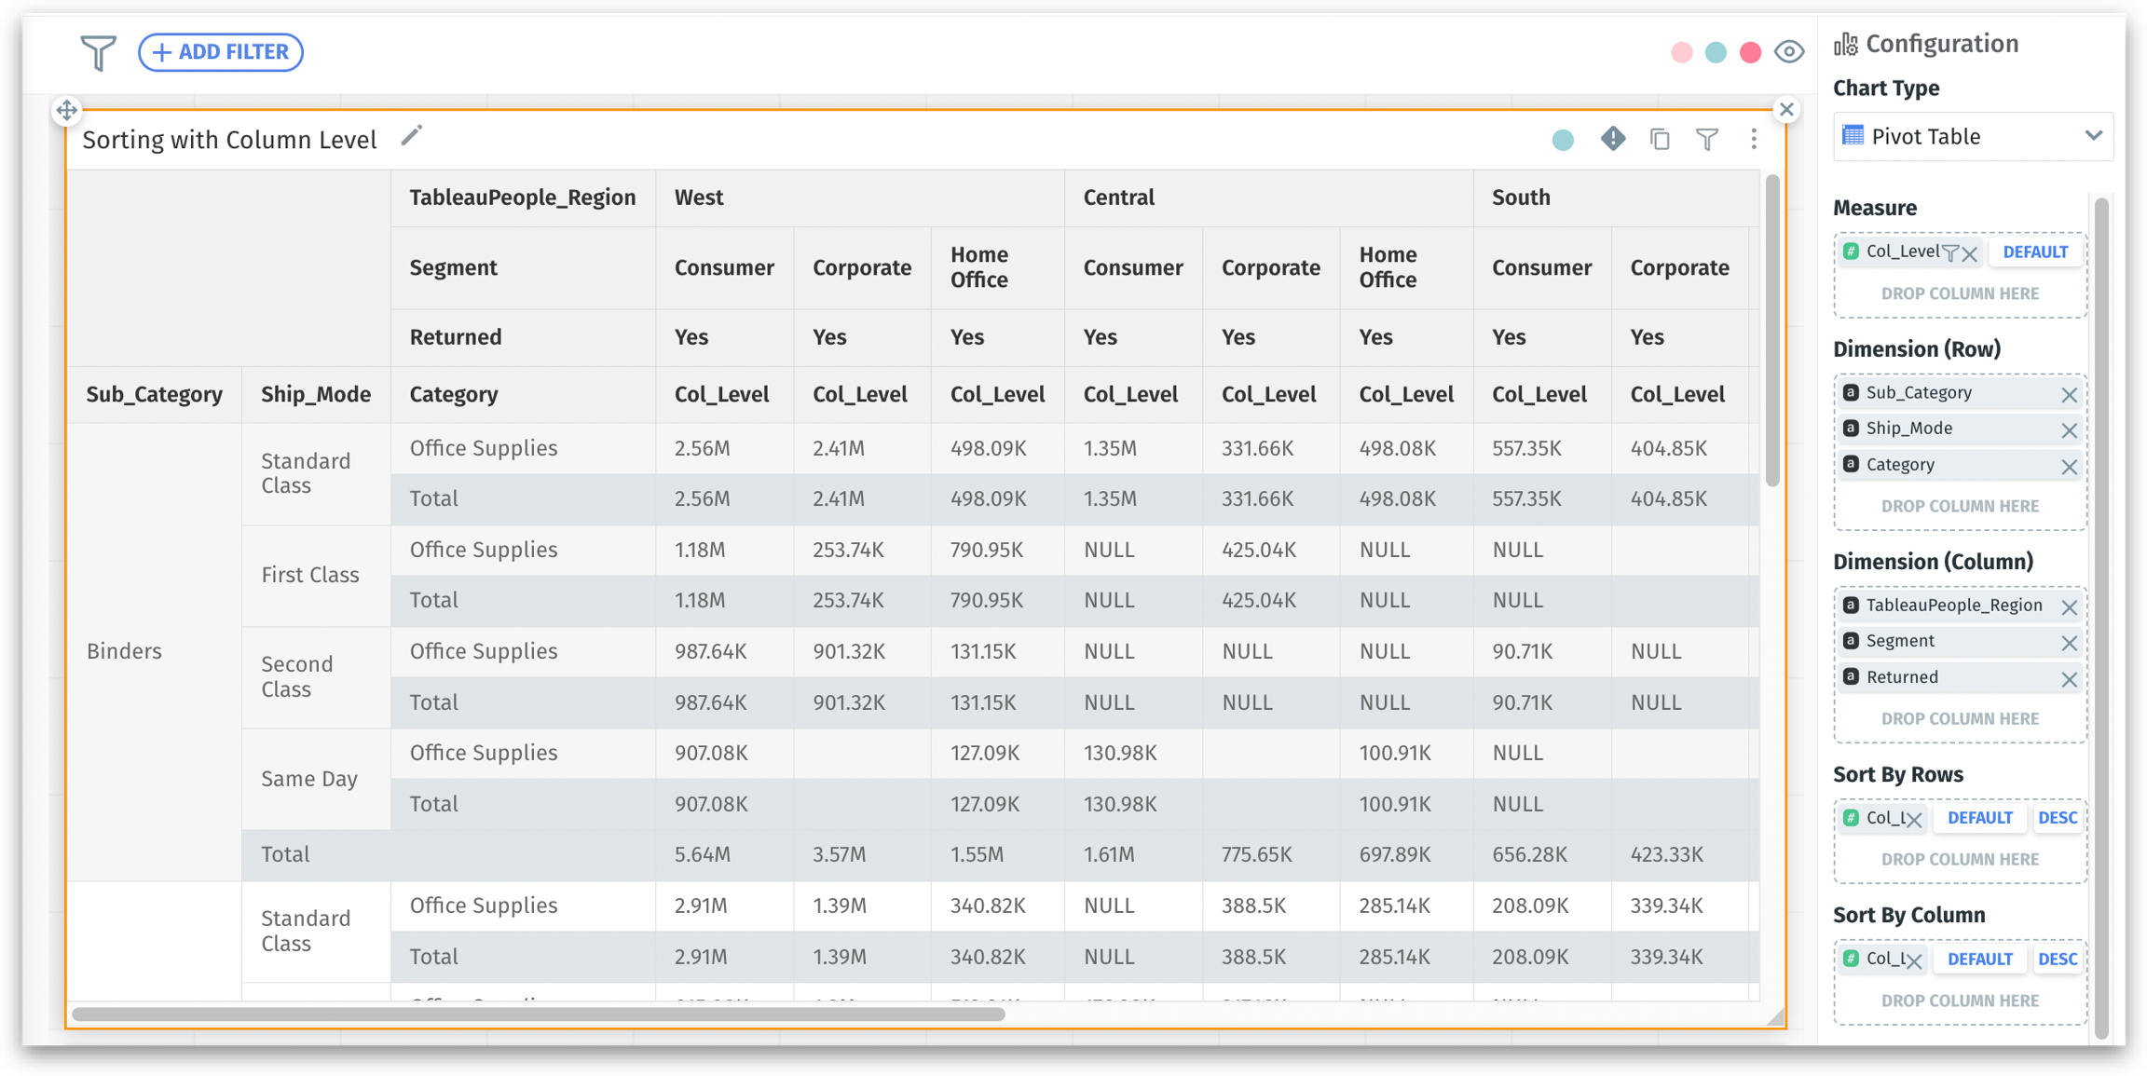Image resolution: width=2147 pixels, height=1076 pixels.
Task: Open DEFAULT dropdown in Sort By Rows
Action: point(1979,818)
